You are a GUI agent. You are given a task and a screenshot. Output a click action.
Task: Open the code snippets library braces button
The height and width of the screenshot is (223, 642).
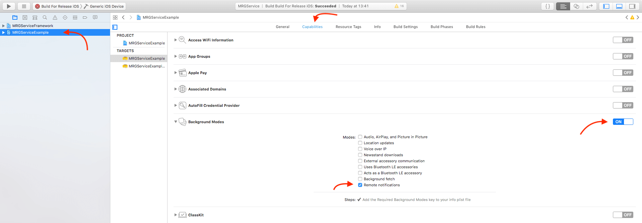(548, 6)
